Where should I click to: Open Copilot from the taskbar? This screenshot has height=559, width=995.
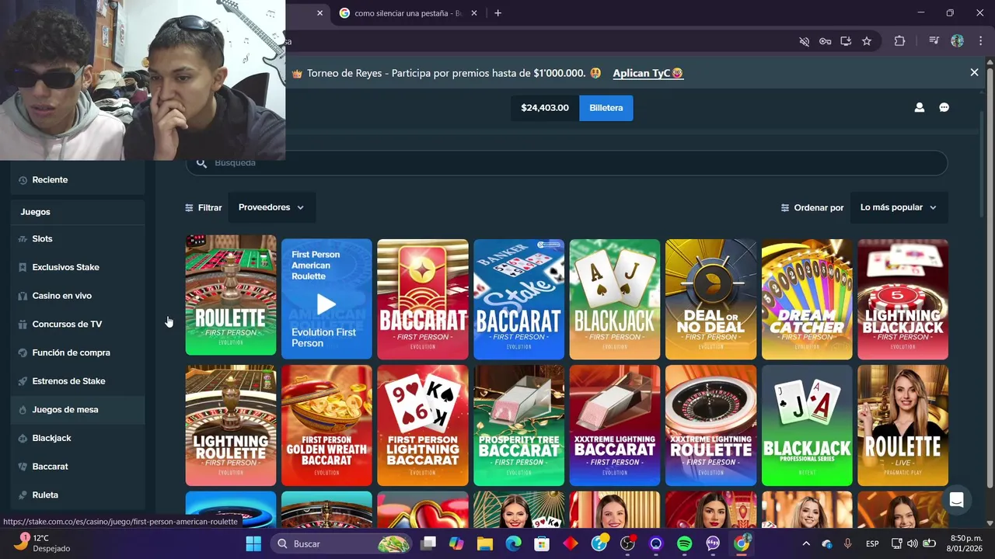456,543
